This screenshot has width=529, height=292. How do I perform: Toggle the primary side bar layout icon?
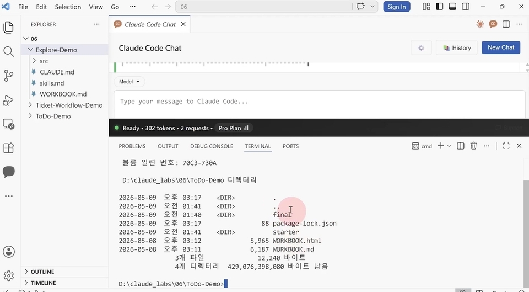tap(439, 7)
